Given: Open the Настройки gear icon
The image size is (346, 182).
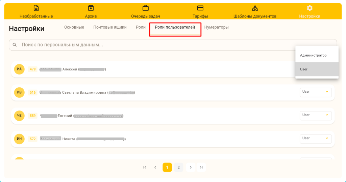Looking at the screenshot, I should click(x=310, y=8).
